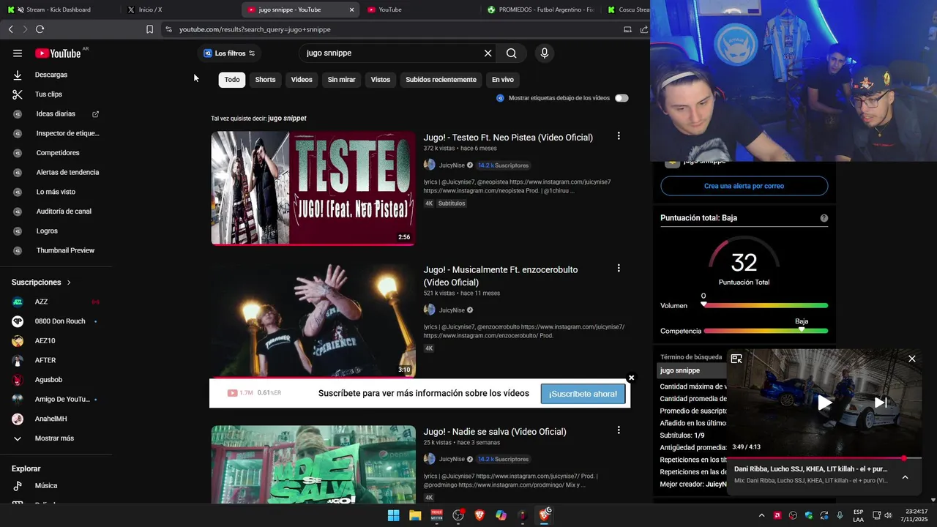Open the Musicalmente video thumbnail
This screenshot has width=937, height=527.
click(313, 321)
